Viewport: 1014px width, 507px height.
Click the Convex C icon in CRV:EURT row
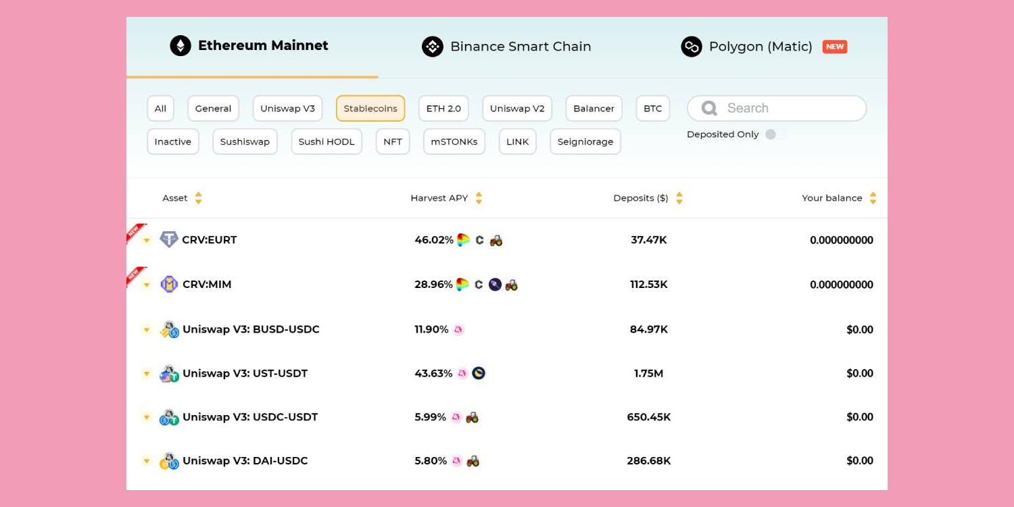[x=479, y=240]
